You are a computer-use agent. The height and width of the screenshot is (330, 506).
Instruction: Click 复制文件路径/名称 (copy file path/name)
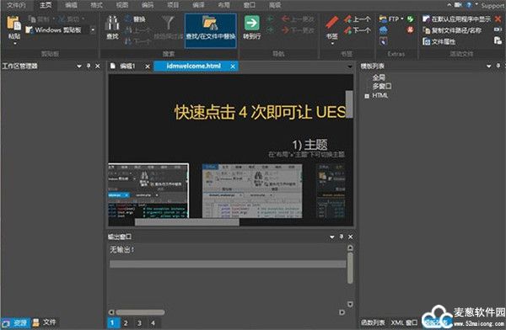tap(452, 30)
